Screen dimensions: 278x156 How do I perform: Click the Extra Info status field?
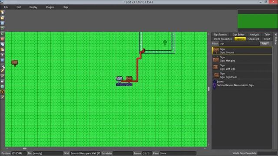pyautogui.click(x=122, y=153)
